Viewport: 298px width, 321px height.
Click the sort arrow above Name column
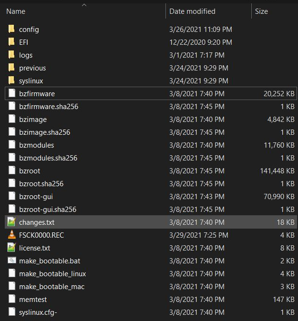coord(84,5)
